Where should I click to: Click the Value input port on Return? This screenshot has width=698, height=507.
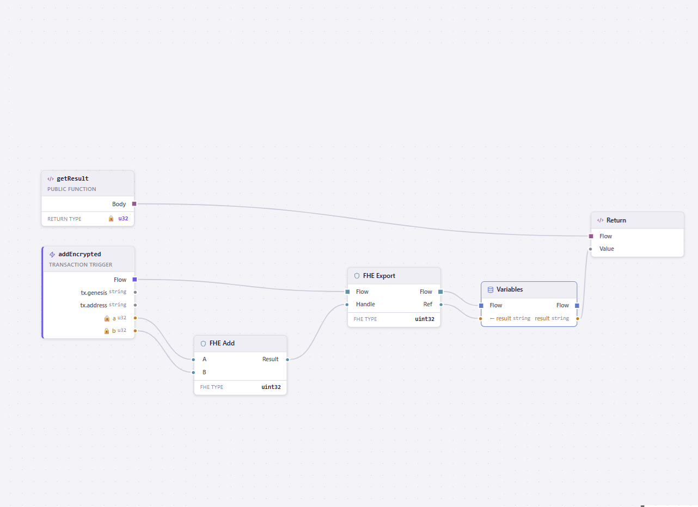pos(590,249)
